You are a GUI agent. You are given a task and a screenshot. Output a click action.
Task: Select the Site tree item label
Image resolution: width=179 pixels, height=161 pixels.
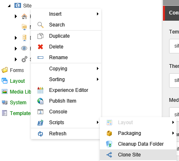27,6
